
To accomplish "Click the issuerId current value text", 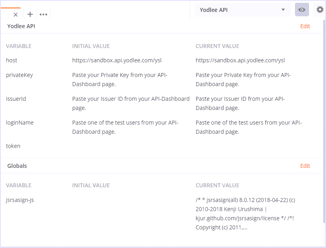I will pyautogui.click(x=240, y=104).
